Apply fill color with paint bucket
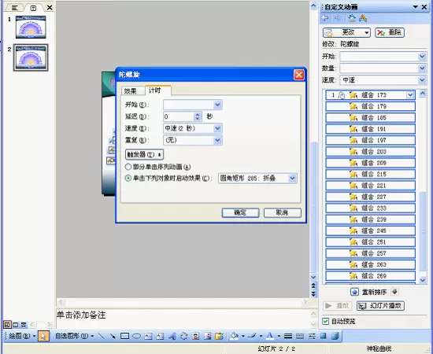This screenshot has height=354, width=433. tap(234, 336)
